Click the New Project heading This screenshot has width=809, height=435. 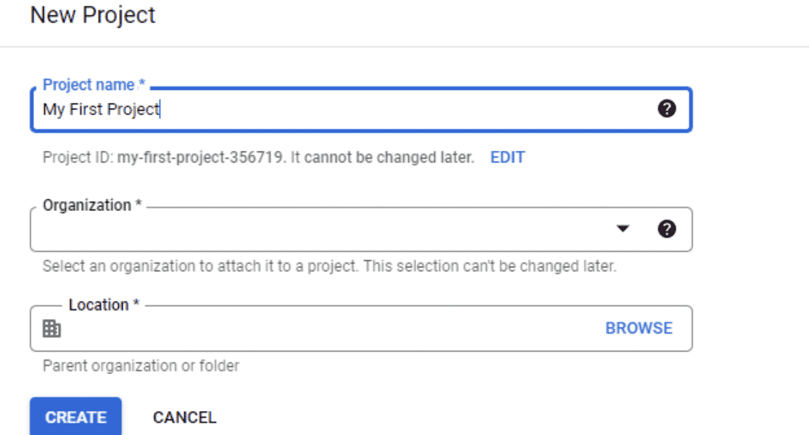93,15
